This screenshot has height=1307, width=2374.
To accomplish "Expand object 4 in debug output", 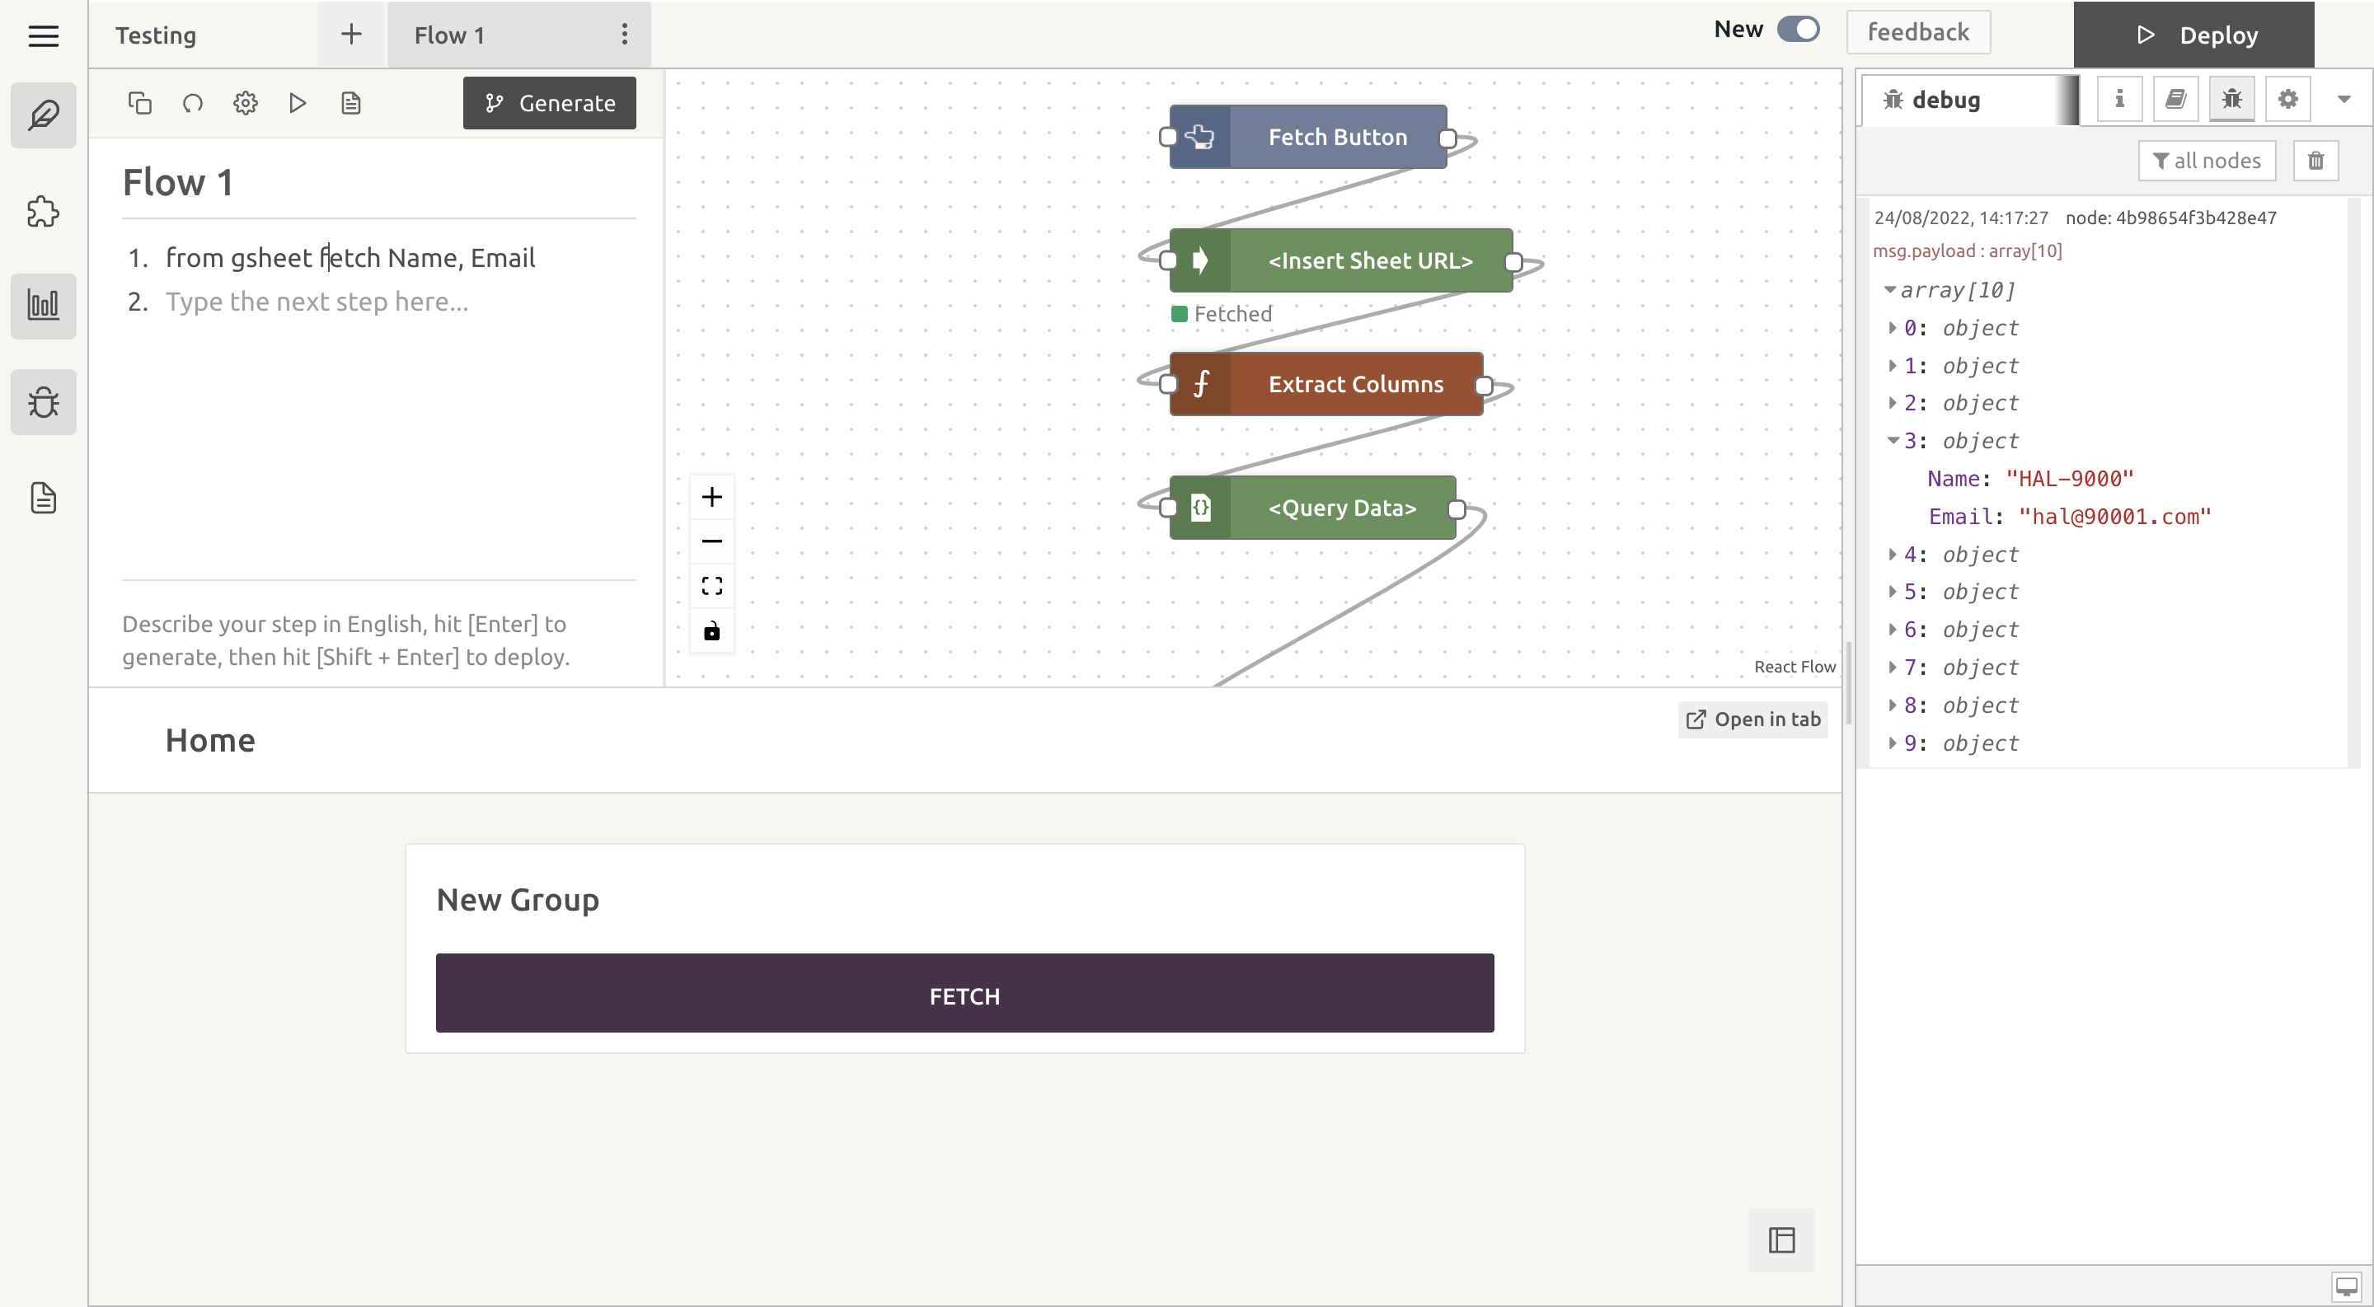I will [1892, 555].
